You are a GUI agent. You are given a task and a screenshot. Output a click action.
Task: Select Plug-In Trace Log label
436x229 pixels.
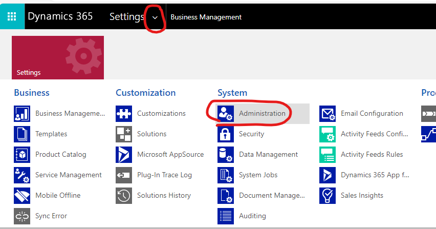165,175
